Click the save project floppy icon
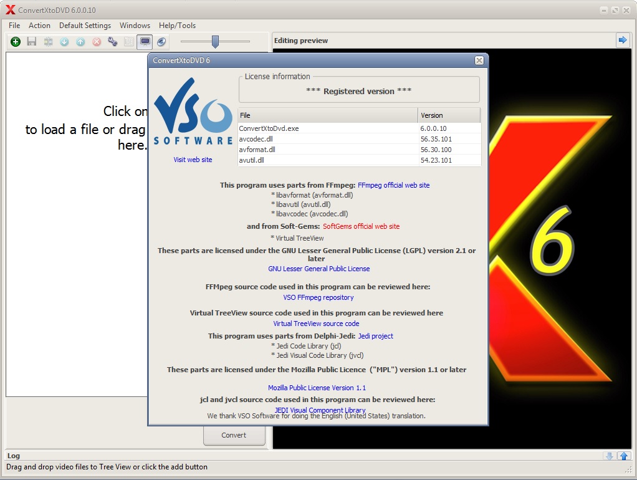 pos(32,42)
